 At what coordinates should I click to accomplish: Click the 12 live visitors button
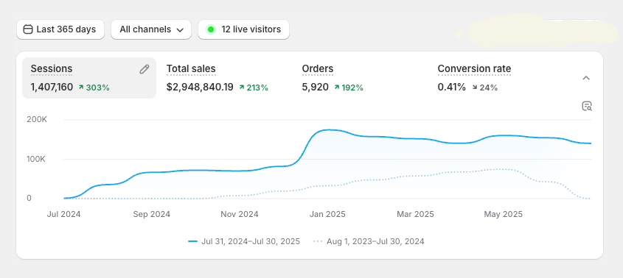243,29
